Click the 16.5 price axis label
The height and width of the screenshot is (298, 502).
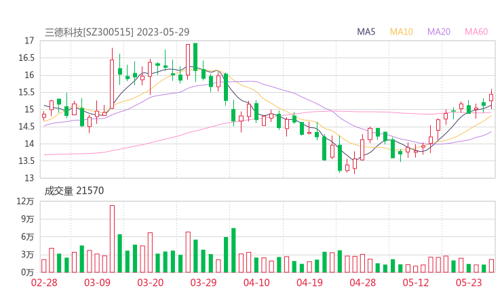click(26, 58)
